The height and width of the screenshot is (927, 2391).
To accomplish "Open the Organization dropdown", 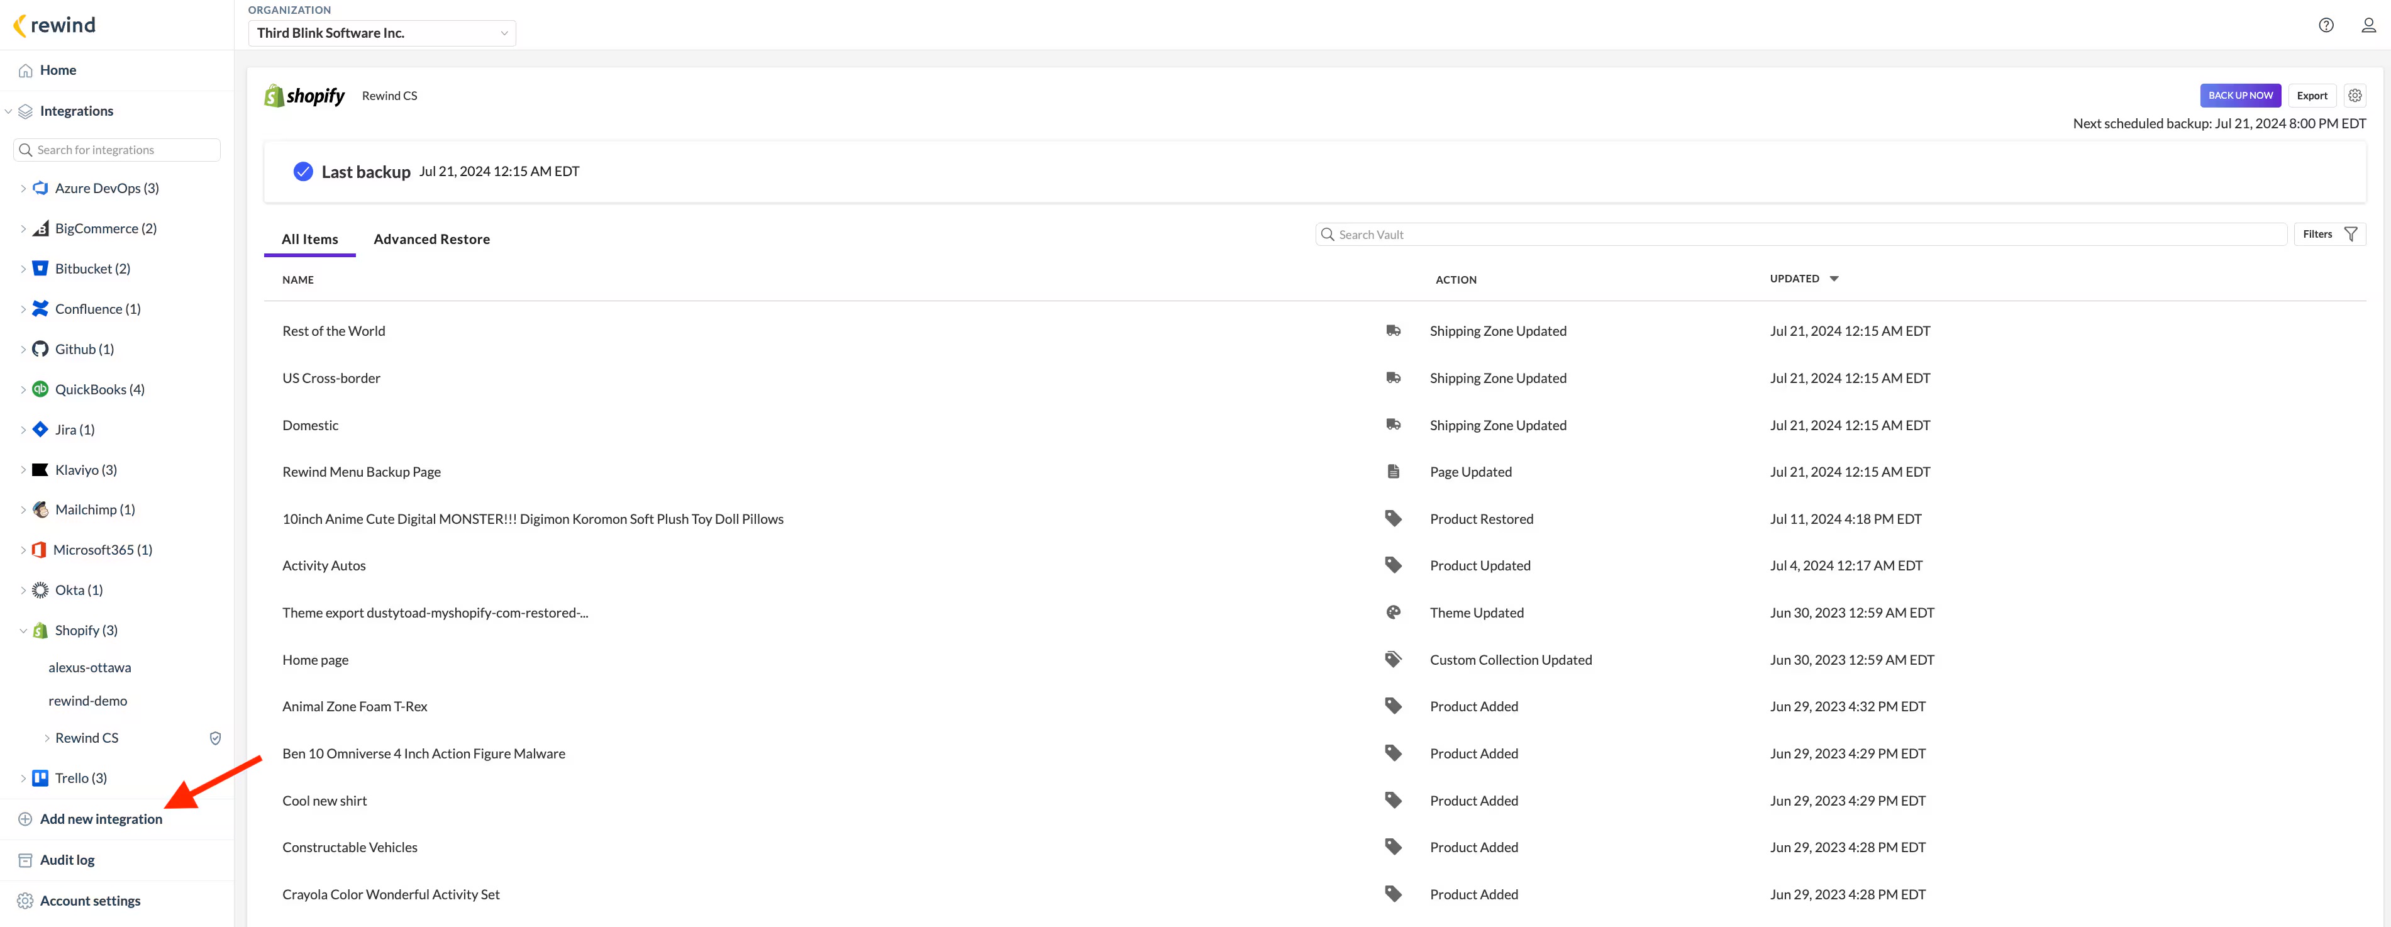I will coord(382,33).
